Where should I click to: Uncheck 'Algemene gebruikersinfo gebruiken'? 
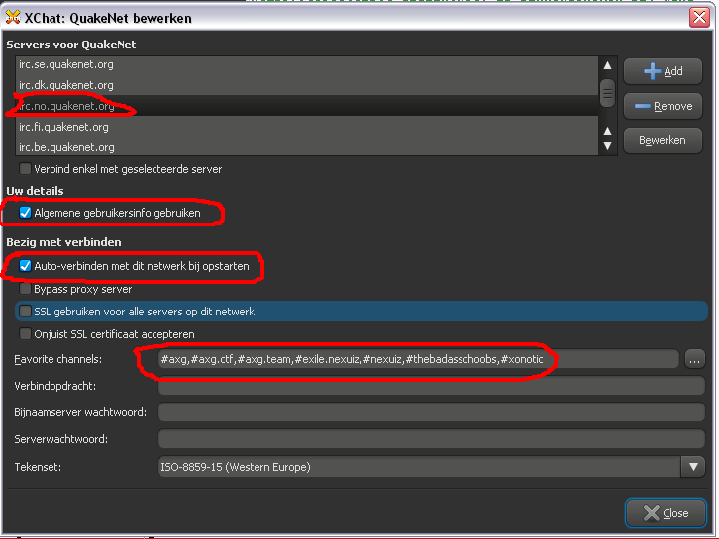click(x=25, y=213)
